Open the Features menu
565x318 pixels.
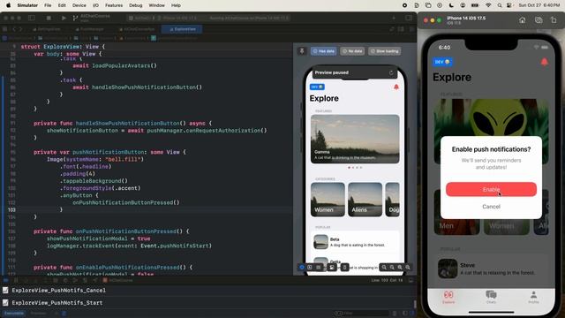(x=114, y=5)
